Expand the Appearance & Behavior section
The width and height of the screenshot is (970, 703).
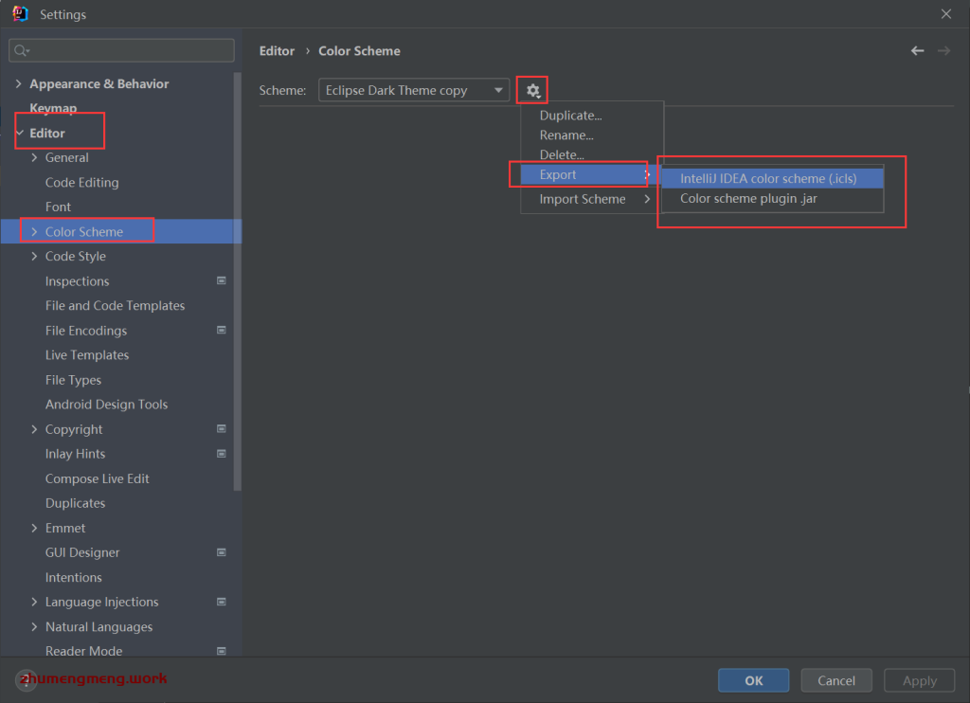(x=19, y=84)
